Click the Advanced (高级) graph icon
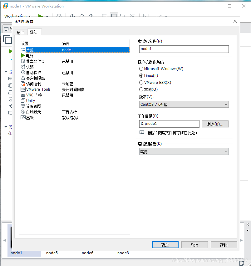 tap(23, 117)
